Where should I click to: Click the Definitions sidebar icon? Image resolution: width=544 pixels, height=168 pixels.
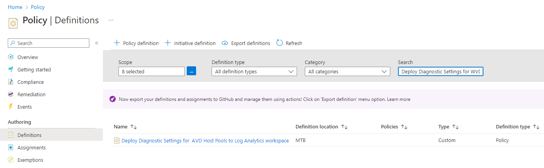click(x=11, y=135)
